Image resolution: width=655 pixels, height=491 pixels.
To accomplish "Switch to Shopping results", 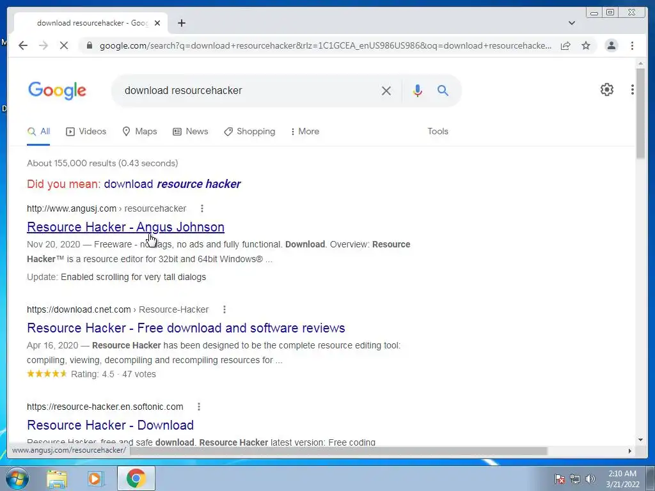I will (x=249, y=132).
